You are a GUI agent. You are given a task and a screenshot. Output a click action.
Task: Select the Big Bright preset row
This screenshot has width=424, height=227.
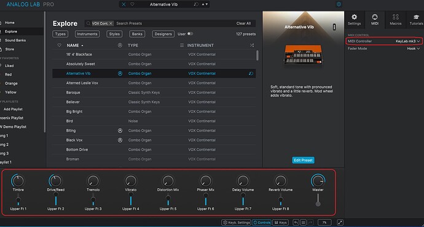pyautogui.click(x=154, y=111)
